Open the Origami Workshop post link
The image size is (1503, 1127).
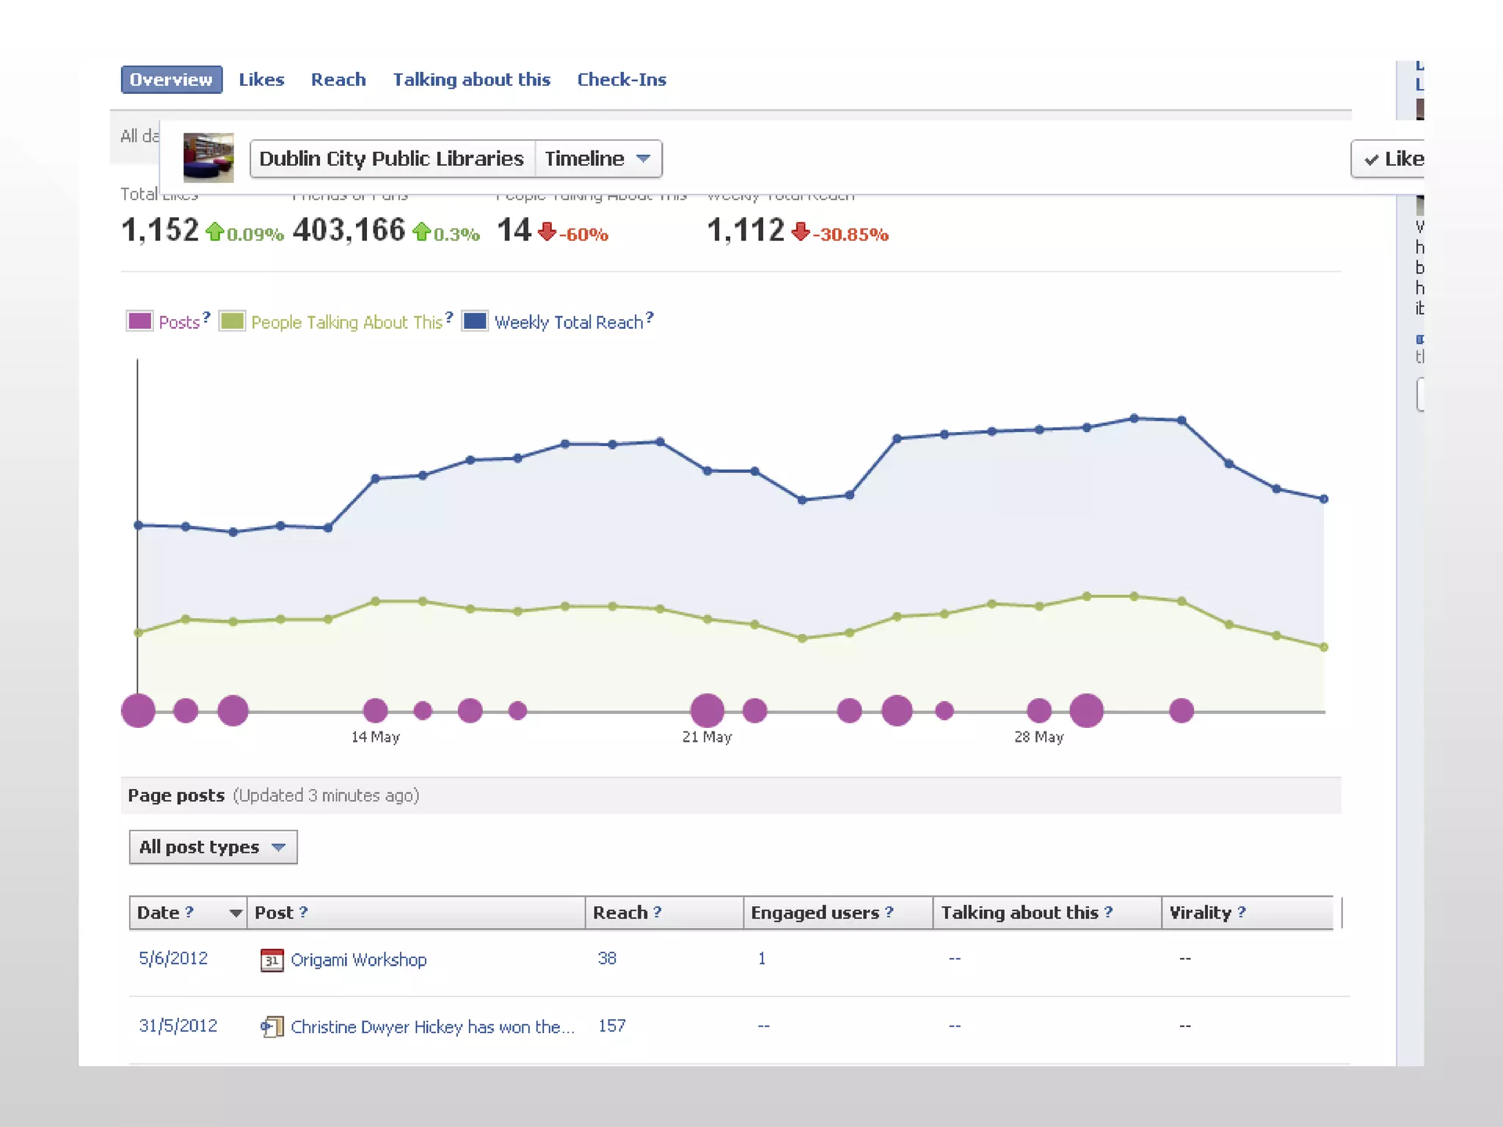[x=358, y=960]
